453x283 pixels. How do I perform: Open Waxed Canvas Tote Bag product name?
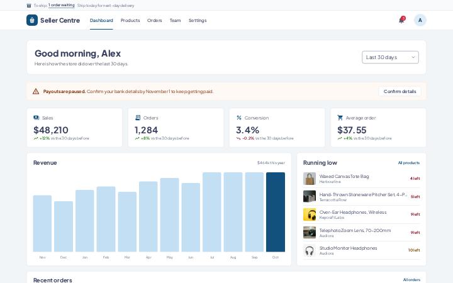pos(344,176)
